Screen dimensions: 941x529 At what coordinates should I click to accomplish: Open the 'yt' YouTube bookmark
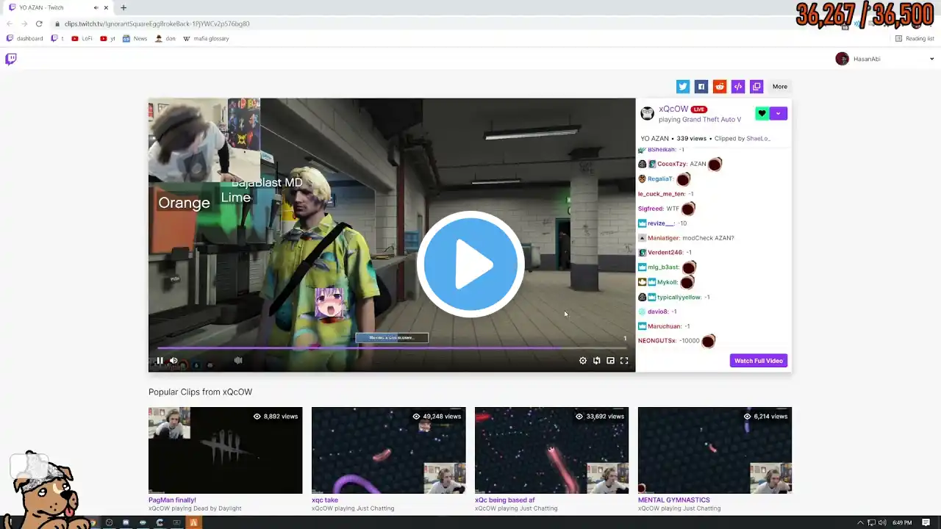107,39
